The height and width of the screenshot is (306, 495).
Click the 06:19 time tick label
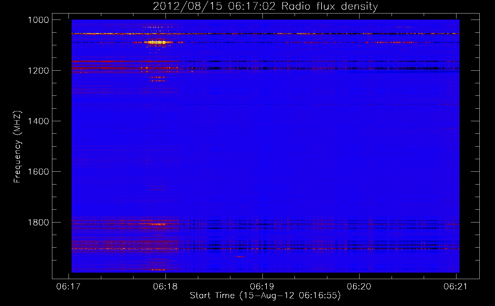pos(262,286)
